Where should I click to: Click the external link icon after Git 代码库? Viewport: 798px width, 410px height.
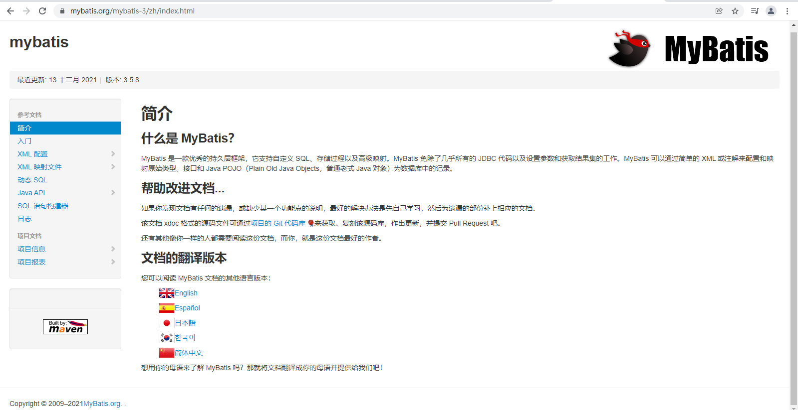(311, 223)
